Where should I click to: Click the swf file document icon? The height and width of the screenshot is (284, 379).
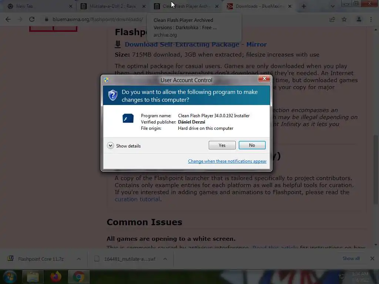(97, 258)
